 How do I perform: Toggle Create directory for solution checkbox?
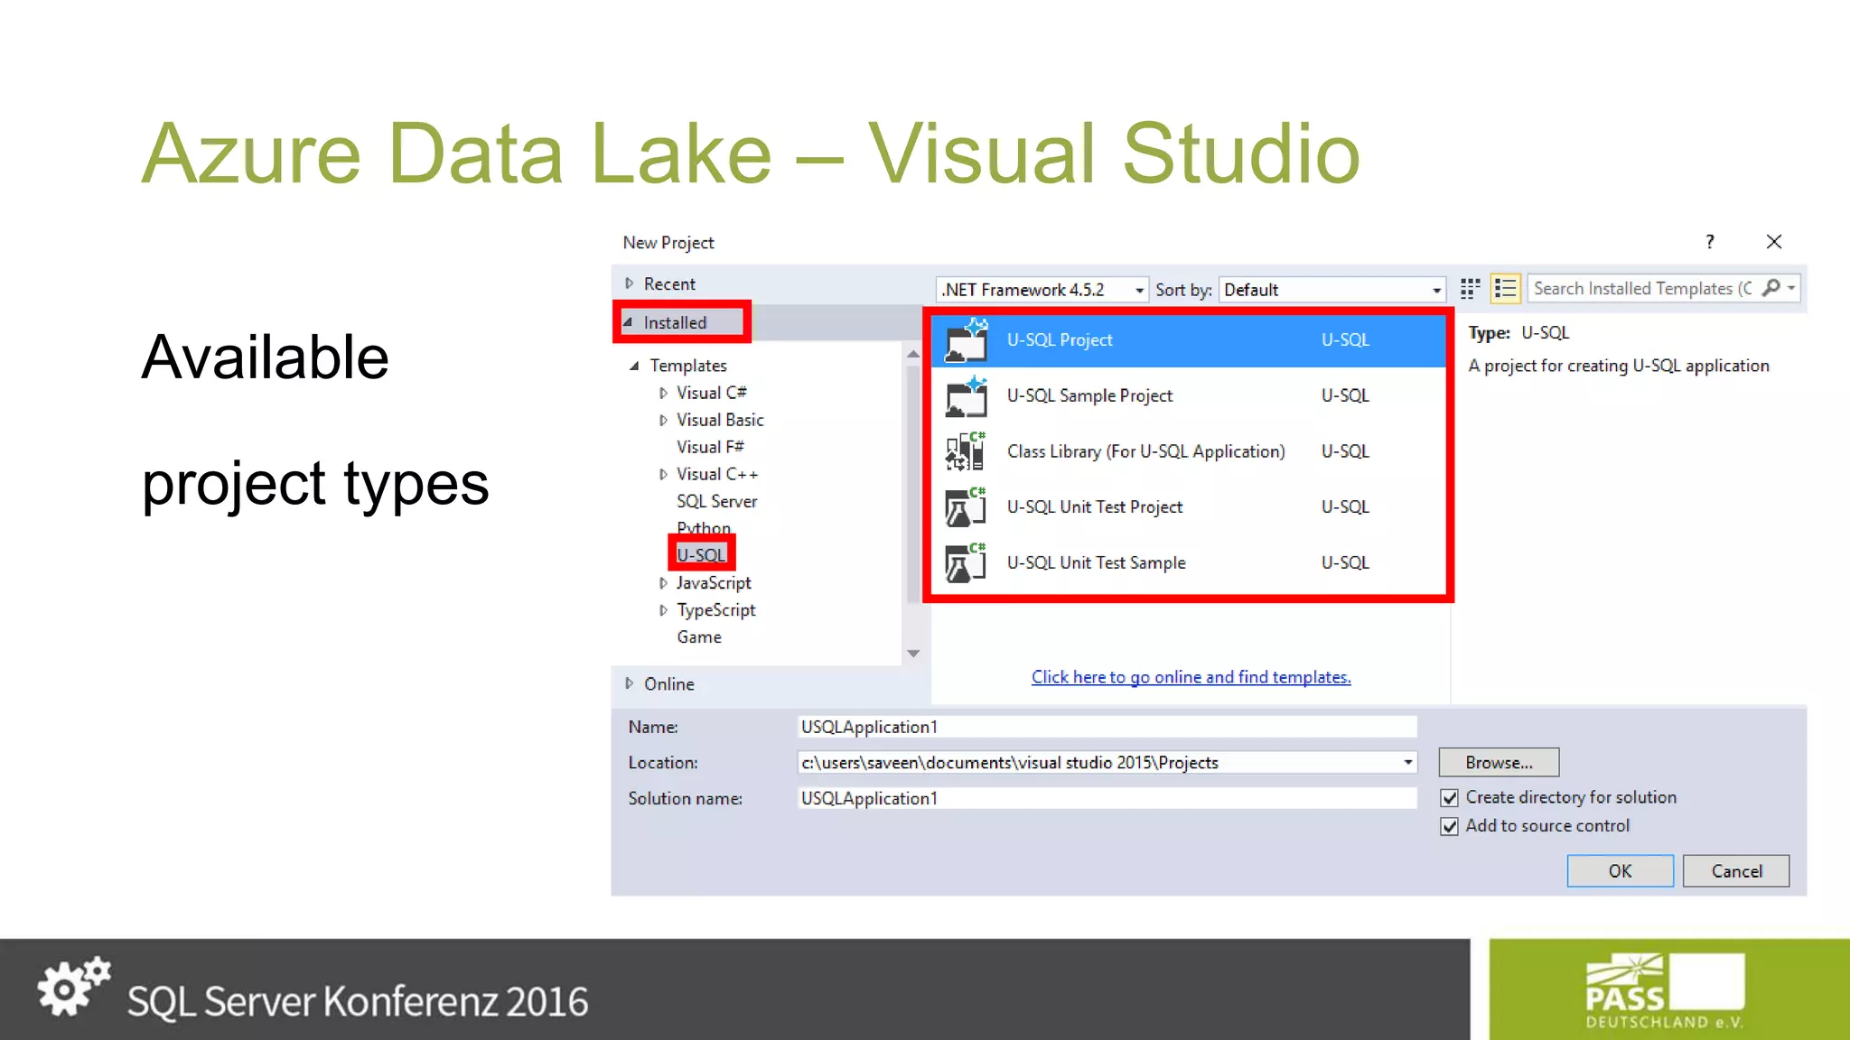click(1449, 798)
